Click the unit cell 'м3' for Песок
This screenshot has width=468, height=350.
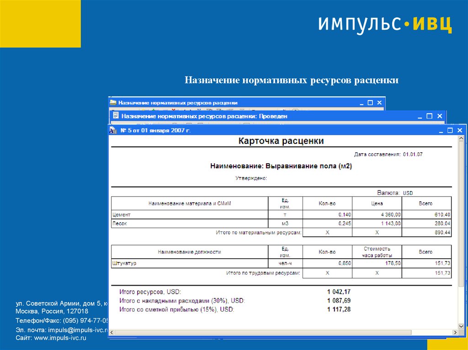[x=285, y=224]
